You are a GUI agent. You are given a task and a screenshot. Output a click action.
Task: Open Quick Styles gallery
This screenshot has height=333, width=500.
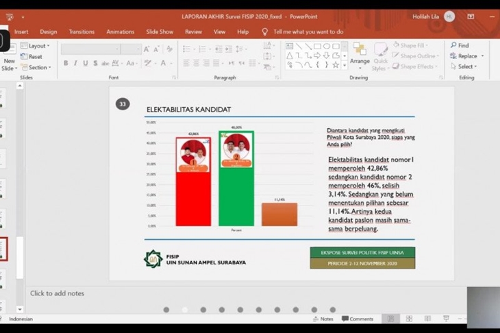(x=380, y=55)
